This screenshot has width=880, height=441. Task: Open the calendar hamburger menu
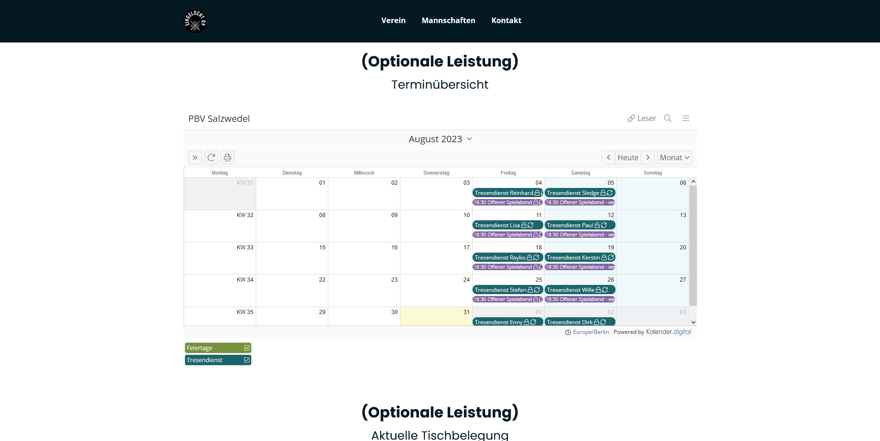(685, 118)
